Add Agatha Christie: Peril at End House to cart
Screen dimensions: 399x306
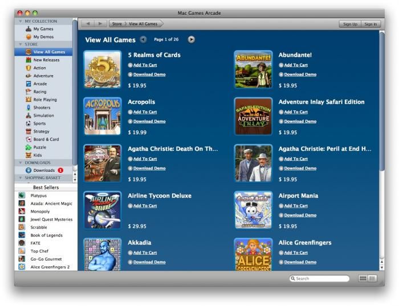coord(296,159)
